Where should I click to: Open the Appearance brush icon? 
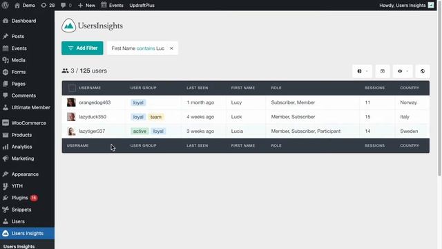click(x=6, y=174)
